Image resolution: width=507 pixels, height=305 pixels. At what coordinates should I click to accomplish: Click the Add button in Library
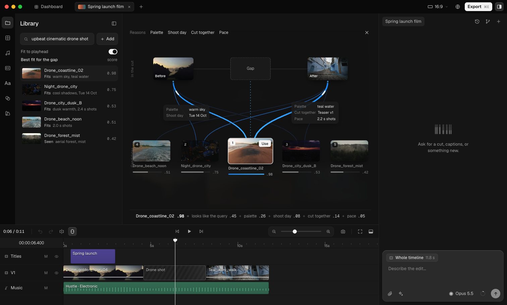[x=107, y=39]
